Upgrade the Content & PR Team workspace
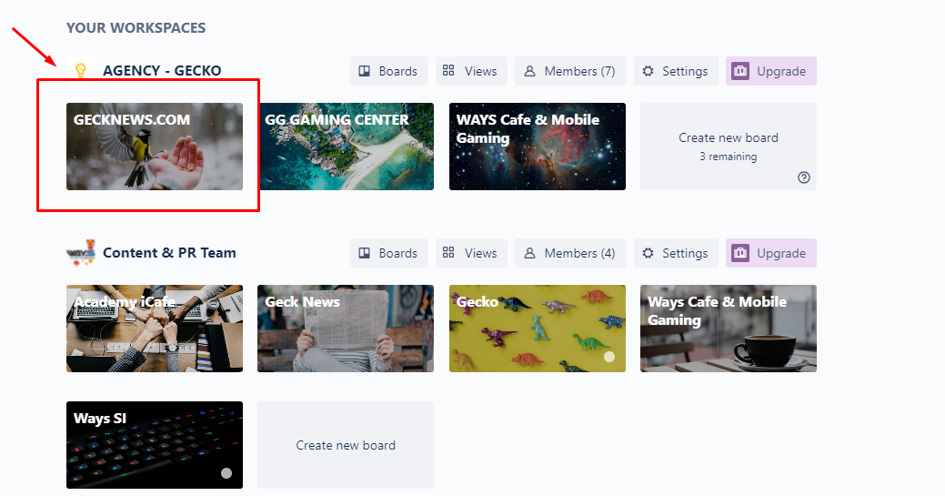The image size is (945, 496). [771, 253]
